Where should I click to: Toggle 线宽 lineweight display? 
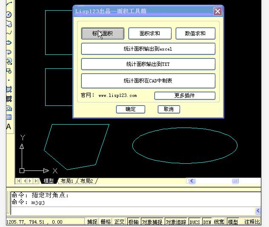point(219,222)
